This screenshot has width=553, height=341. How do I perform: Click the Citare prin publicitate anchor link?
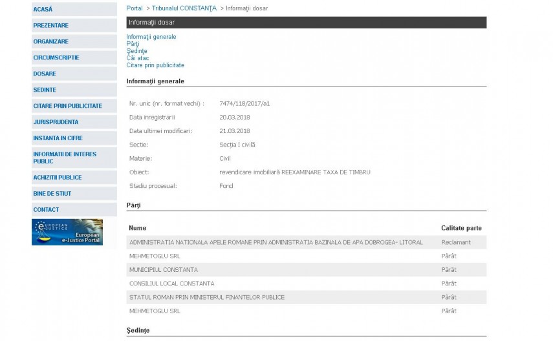click(155, 65)
